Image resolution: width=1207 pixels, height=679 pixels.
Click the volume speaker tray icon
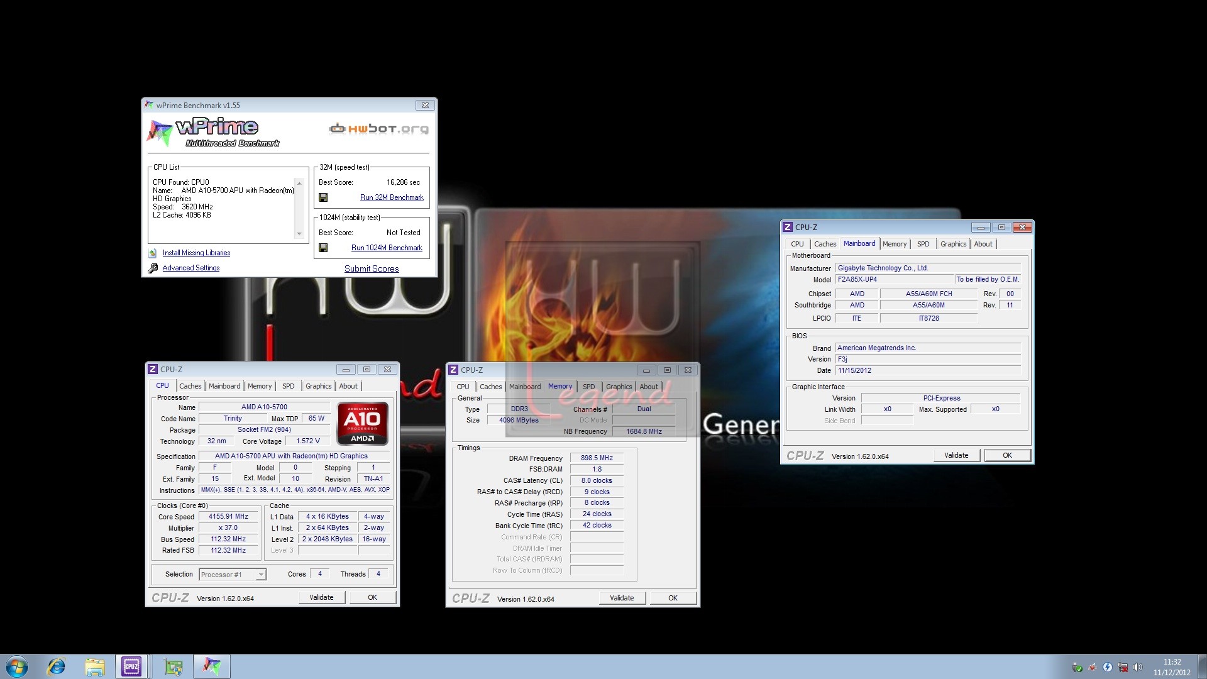[x=1138, y=667]
